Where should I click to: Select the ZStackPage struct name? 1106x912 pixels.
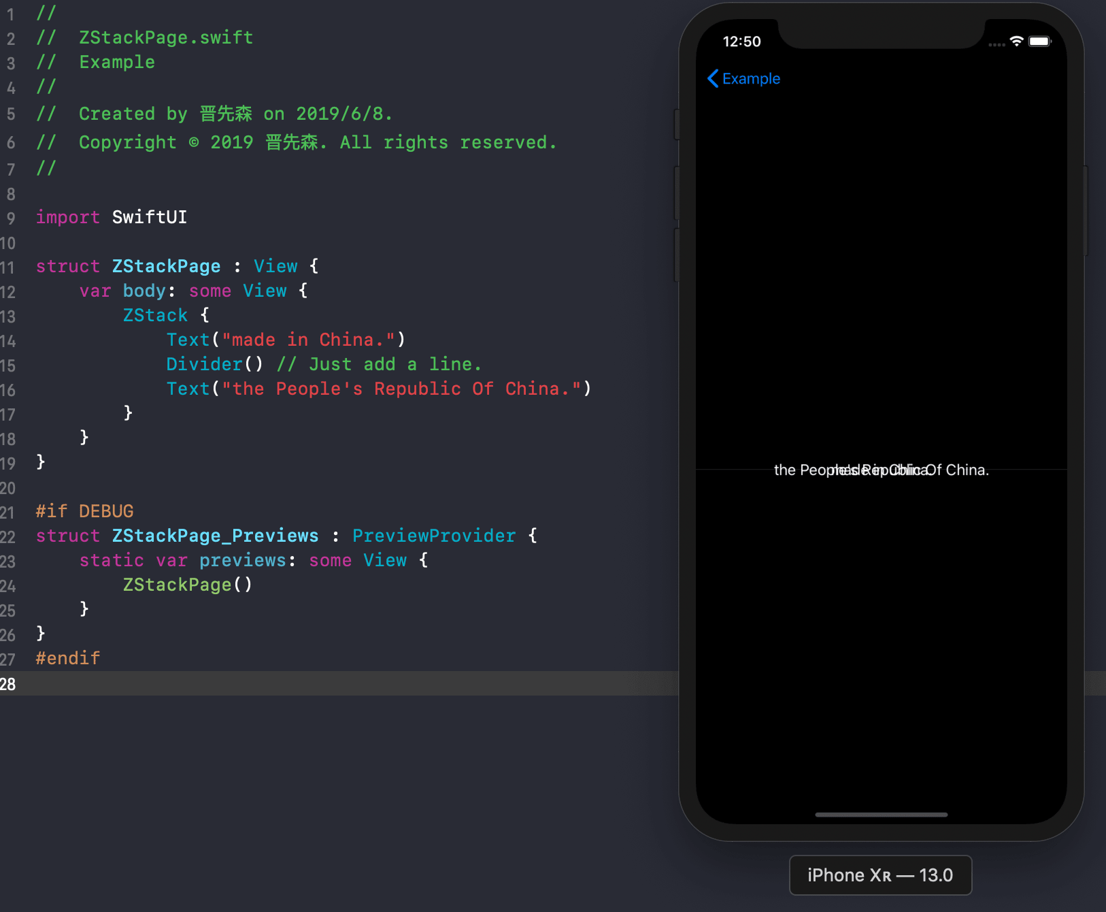tap(166, 265)
